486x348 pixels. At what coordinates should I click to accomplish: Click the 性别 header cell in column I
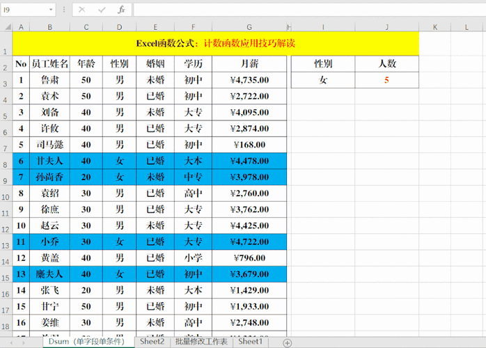click(x=323, y=64)
